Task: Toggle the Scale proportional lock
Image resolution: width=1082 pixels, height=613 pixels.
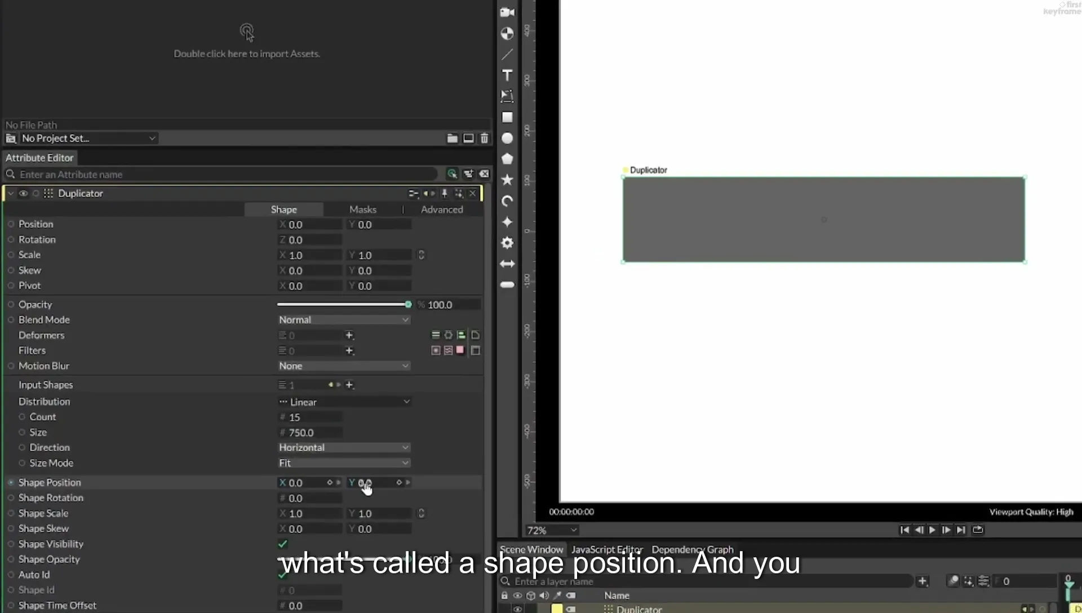Action: click(421, 255)
